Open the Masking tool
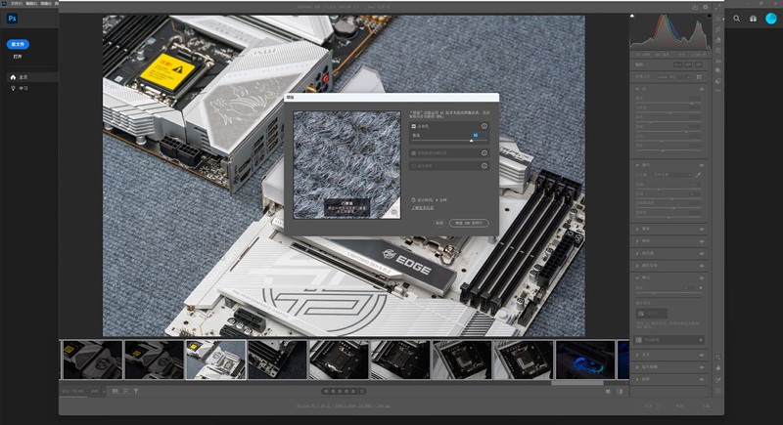The image size is (783, 425). [718, 51]
